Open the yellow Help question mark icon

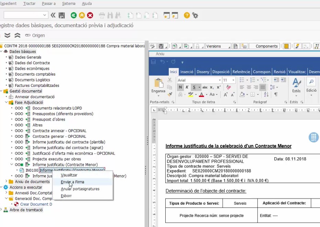(187, 15)
